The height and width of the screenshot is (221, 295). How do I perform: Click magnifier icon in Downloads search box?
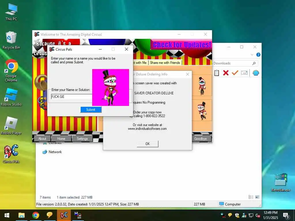coord(254,63)
